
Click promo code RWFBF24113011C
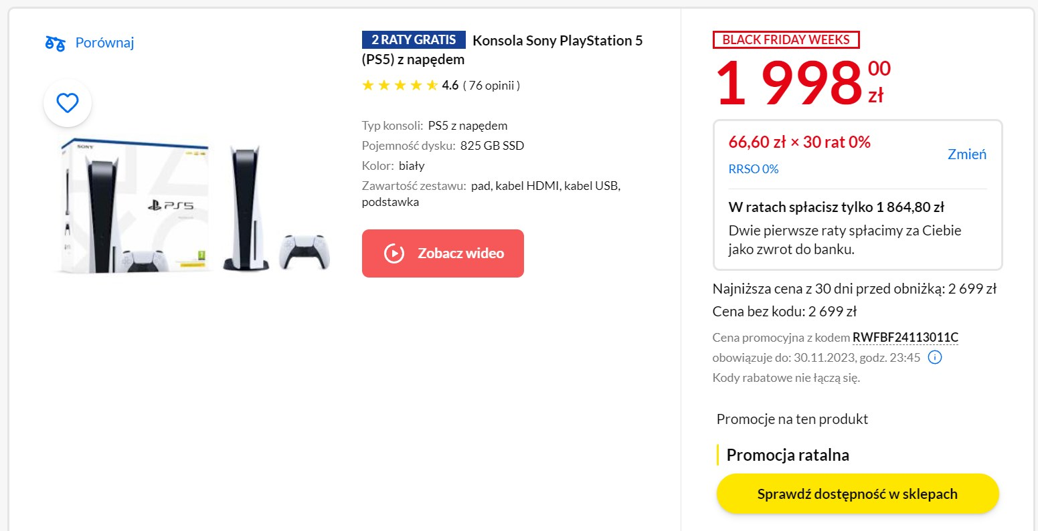pos(905,338)
